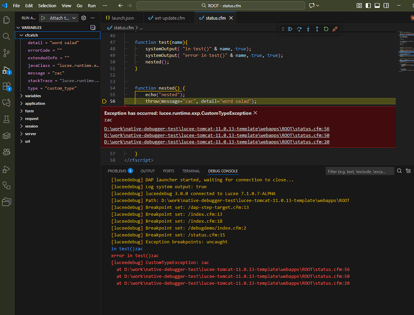Open the View menu
Image resolution: width=414 pixels, height=315 pixels.
[x=66, y=6]
